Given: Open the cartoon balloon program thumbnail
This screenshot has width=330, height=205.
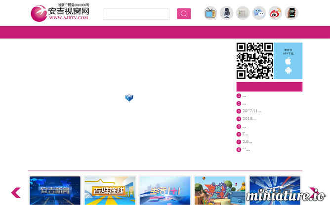Looking at the screenshot, I should [x=220, y=191].
